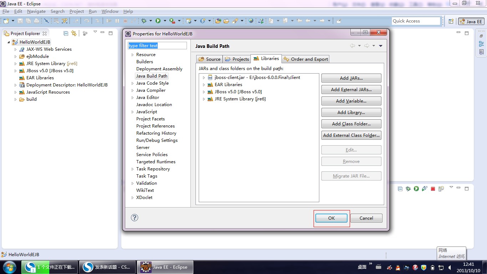Click the skip all breakpoints toolbar icon
This screenshot has height=274, width=487.
click(46, 21)
